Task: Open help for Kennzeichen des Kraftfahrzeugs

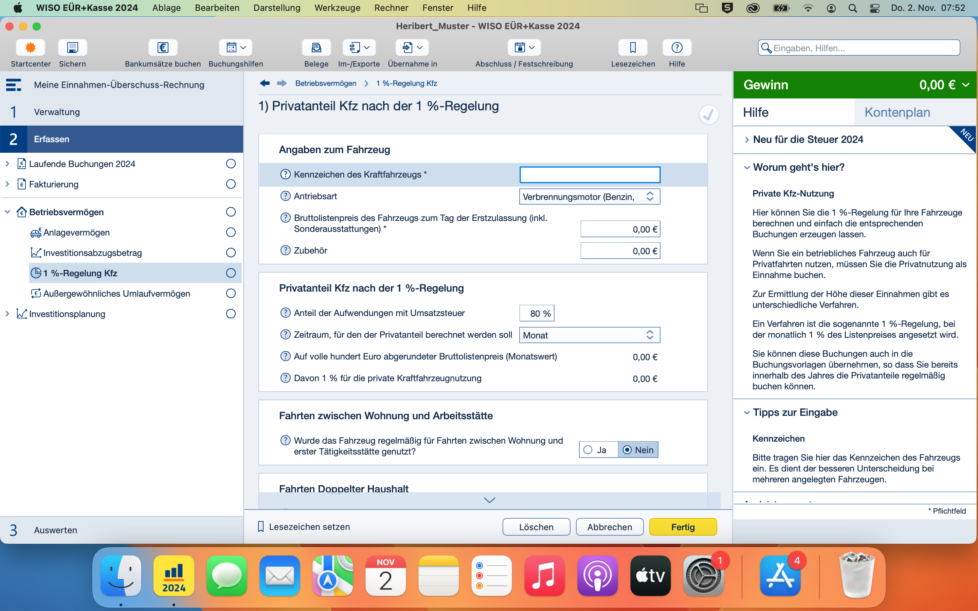Action: click(285, 174)
